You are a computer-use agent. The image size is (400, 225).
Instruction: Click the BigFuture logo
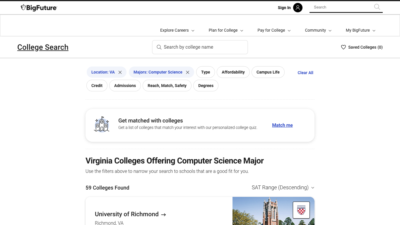(39, 8)
